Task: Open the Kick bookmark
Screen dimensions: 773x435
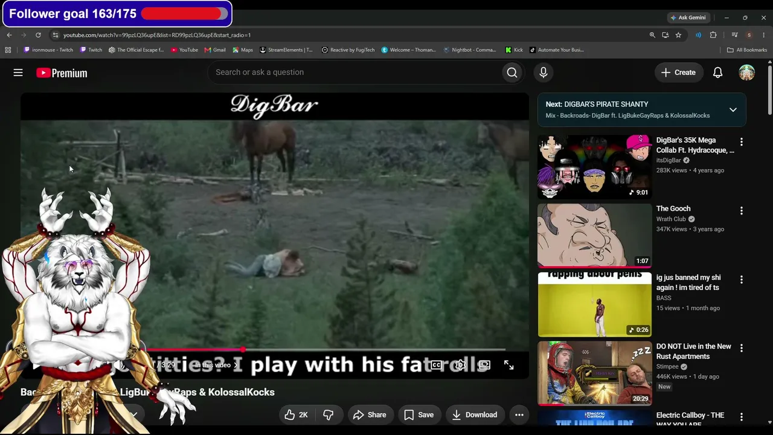Action: [514, 50]
